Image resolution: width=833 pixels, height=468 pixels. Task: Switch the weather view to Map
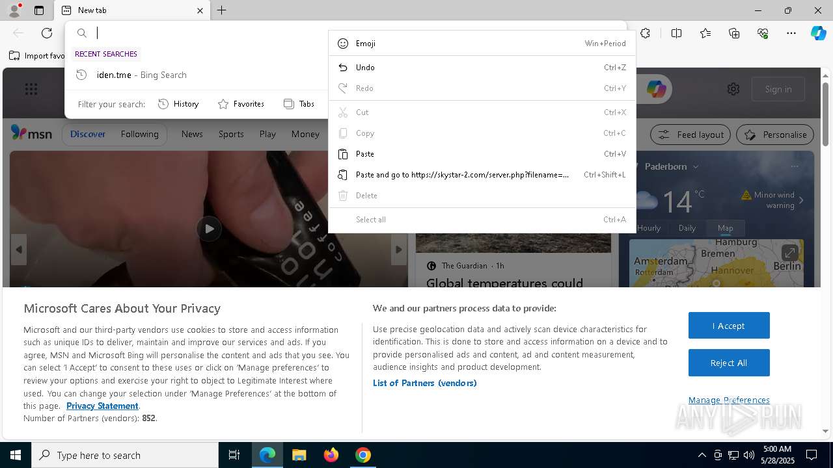coord(726,228)
